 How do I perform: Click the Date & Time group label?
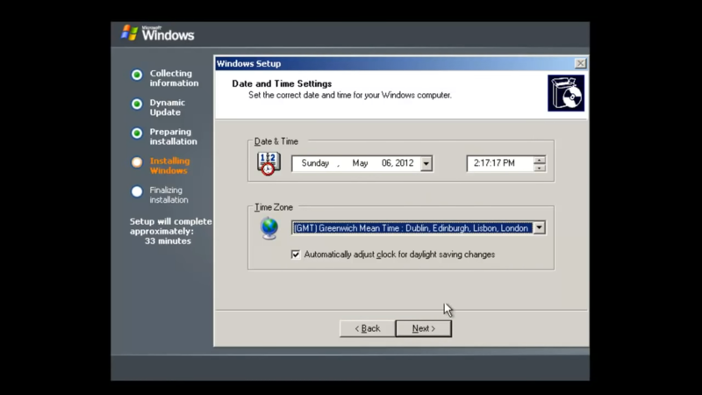coord(276,141)
